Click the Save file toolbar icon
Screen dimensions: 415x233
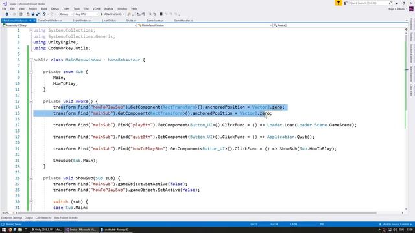33,14
